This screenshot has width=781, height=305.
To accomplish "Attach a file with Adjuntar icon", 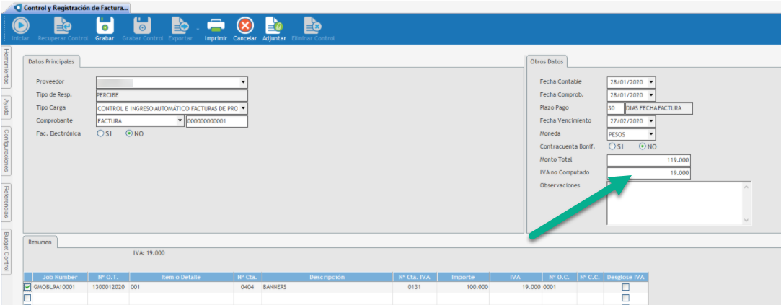I will [x=274, y=26].
